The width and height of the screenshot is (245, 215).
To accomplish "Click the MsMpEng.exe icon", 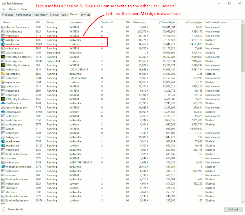I will (3, 31).
